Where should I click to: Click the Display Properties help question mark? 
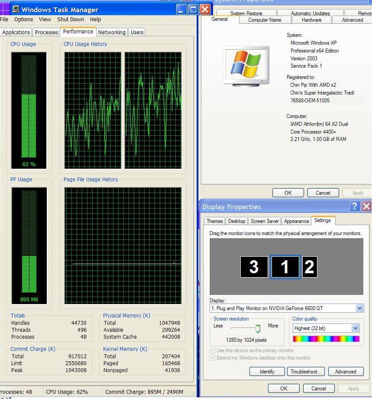pyautogui.click(x=355, y=206)
